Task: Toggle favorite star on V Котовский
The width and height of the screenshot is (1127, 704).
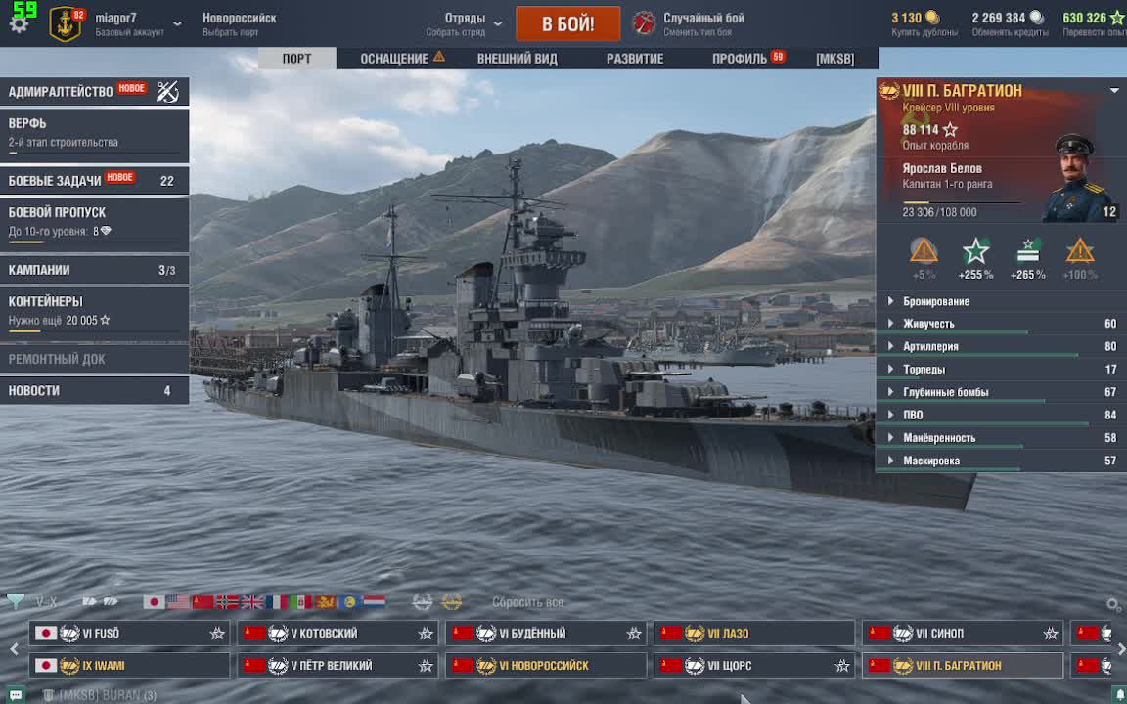Action: coord(426,634)
